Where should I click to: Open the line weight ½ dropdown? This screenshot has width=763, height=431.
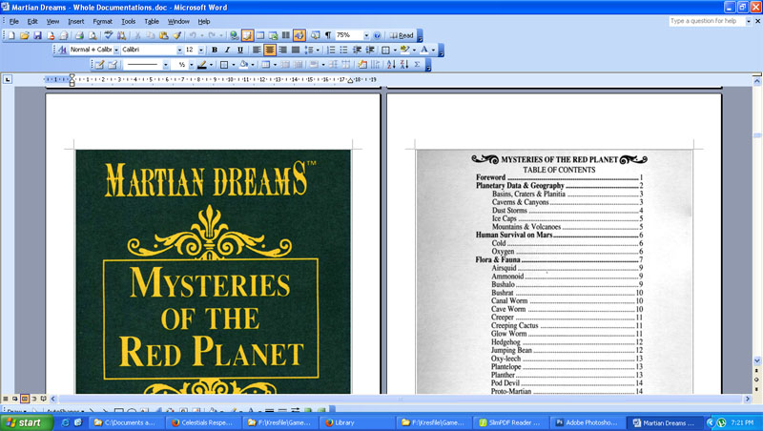point(192,64)
